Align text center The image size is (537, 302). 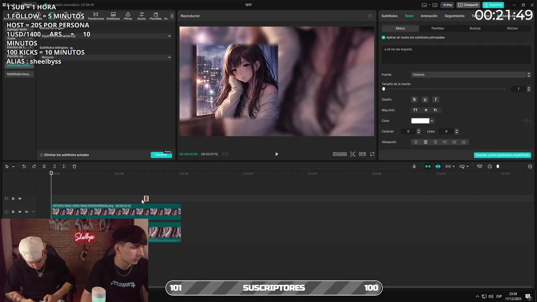[x=425, y=142]
